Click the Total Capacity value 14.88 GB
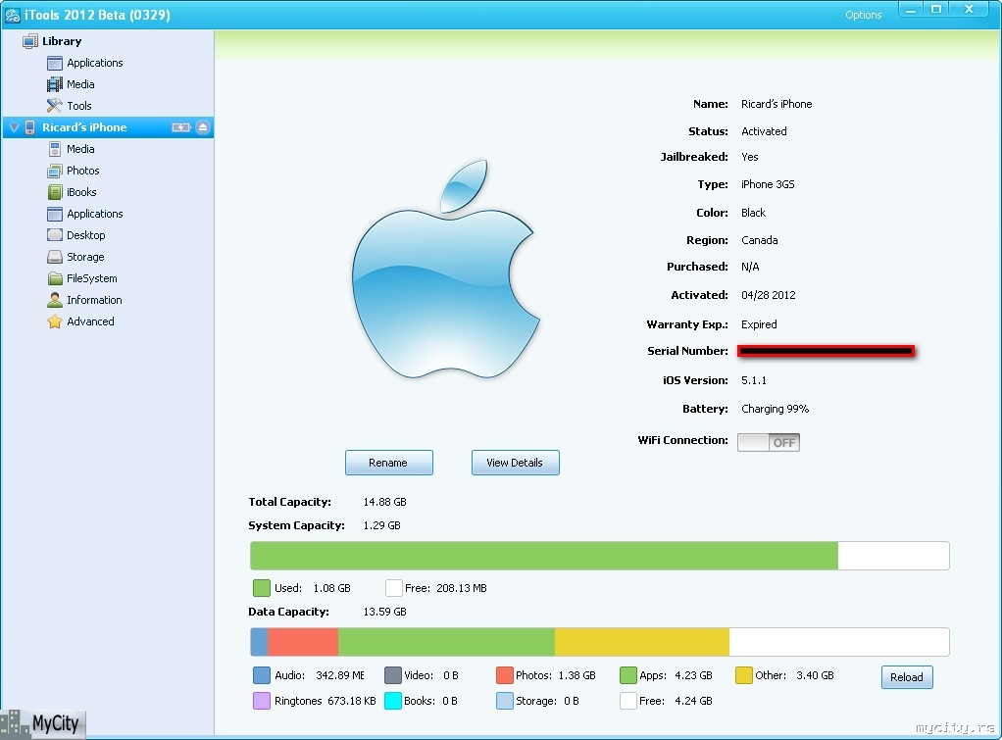Viewport: 1002px width, 740px height. [x=384, y=502]
